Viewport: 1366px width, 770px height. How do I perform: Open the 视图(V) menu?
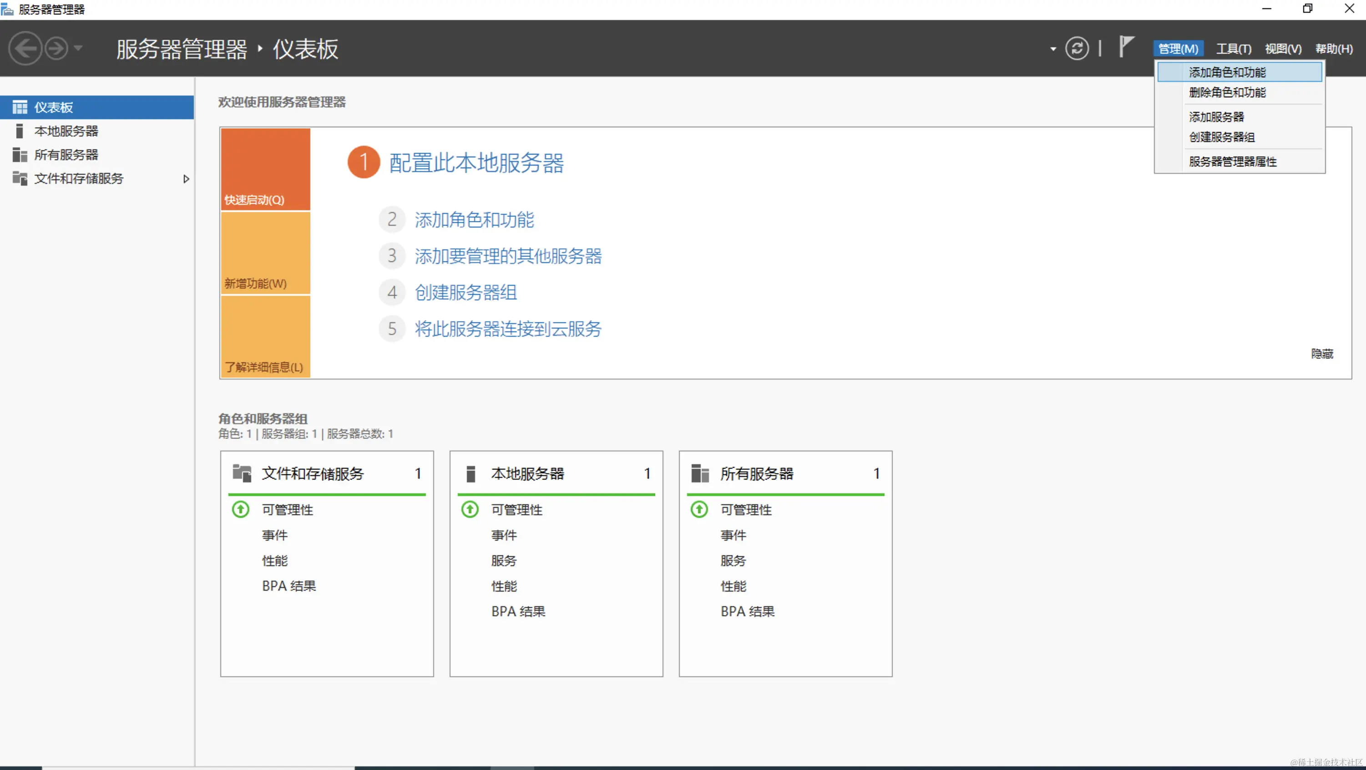1282,48
